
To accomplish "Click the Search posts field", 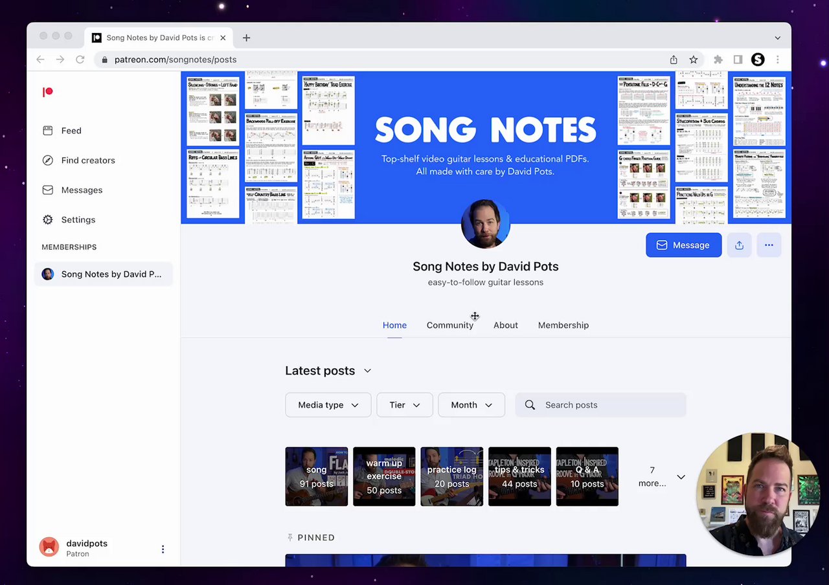I will pyautogui.click(x=600, y=405).
